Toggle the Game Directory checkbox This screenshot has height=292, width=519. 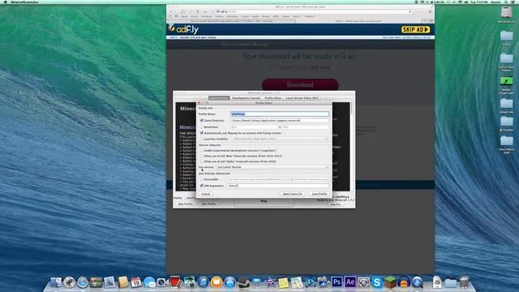[x=202, y=120]
